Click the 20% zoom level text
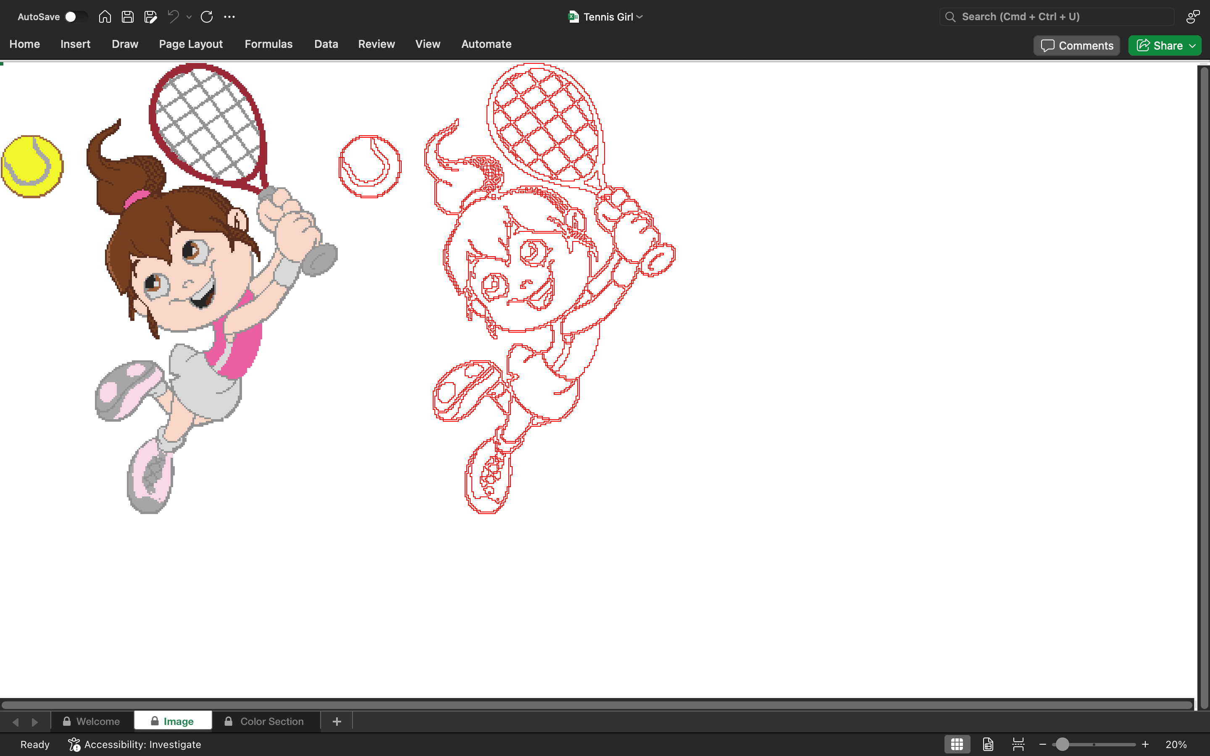The width and height of the screenshot is (1210, 756). (x=1176, y=745)
